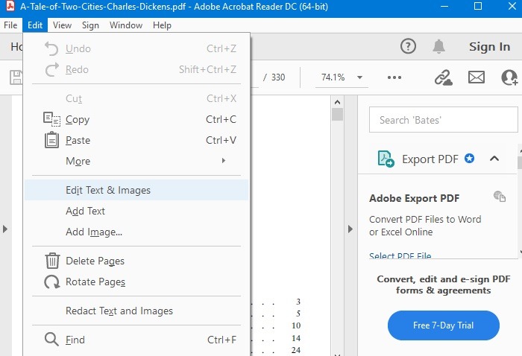Click 'Convert PDF Files to Word' text
Screen dimensions: 522x356
click(x=425, y=220)
